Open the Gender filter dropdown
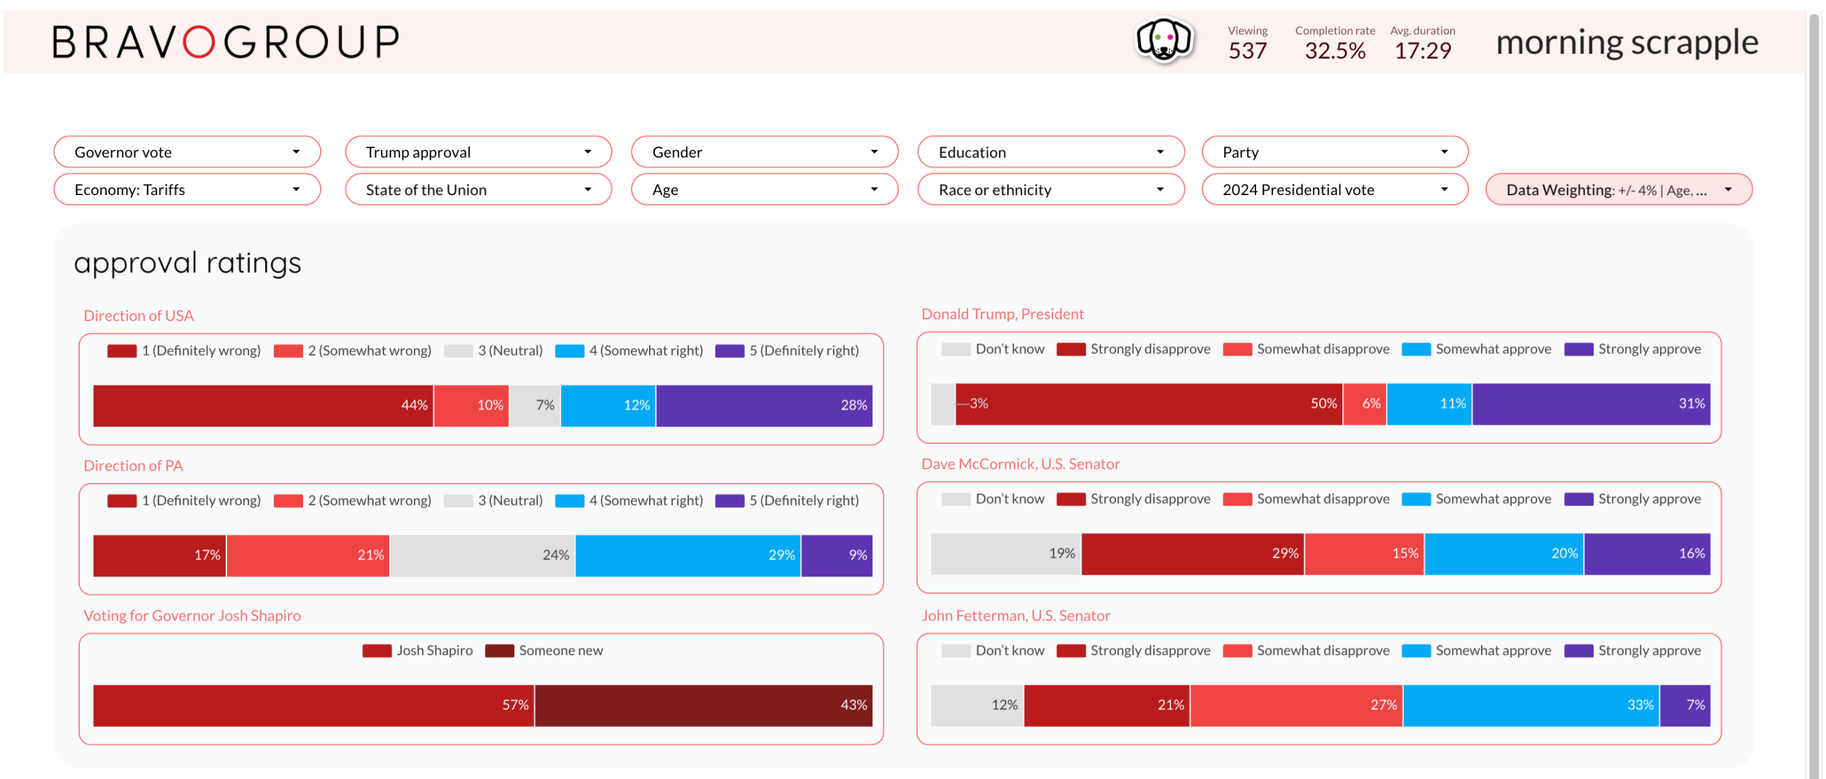1826x779 pixels. click(764, 152)
